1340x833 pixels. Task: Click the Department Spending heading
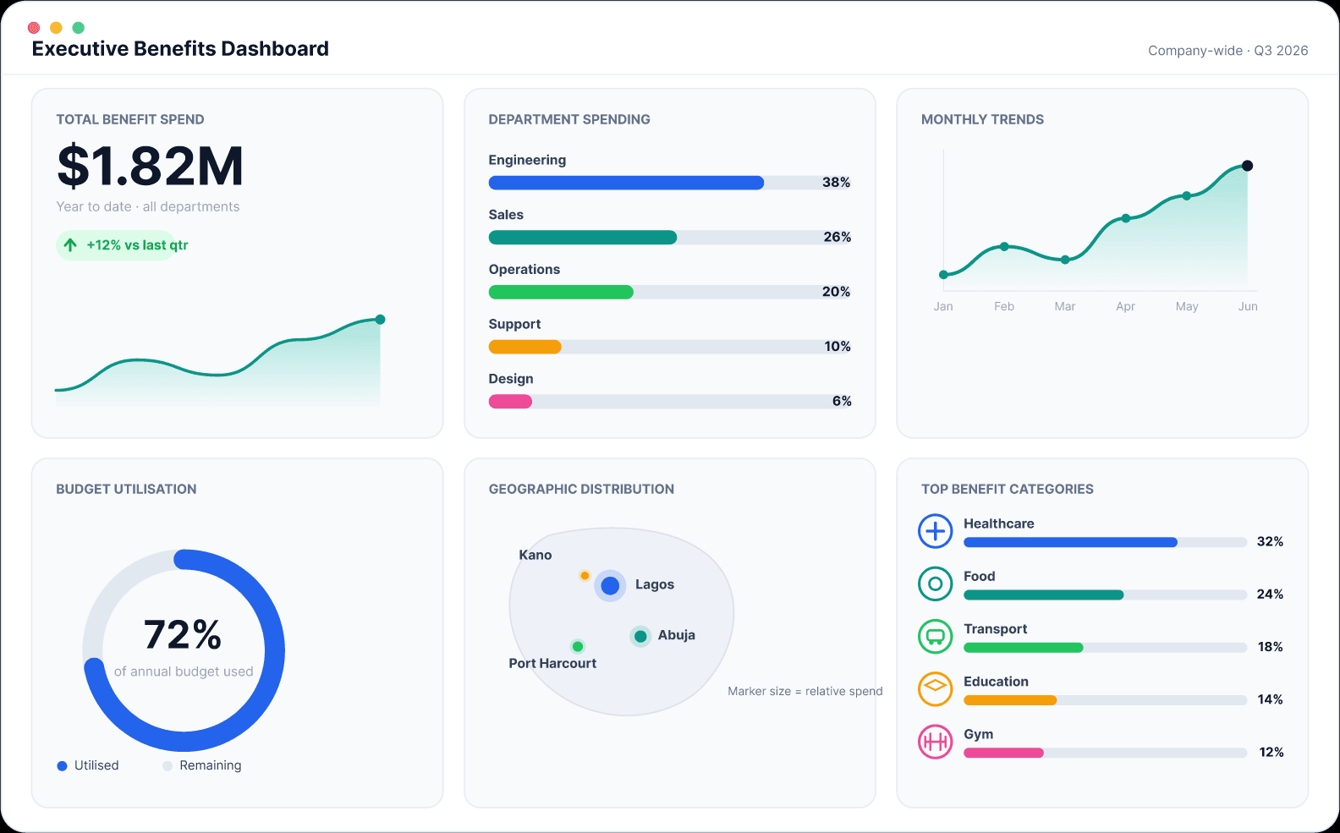pyautogui.click(x=569, y=120)
